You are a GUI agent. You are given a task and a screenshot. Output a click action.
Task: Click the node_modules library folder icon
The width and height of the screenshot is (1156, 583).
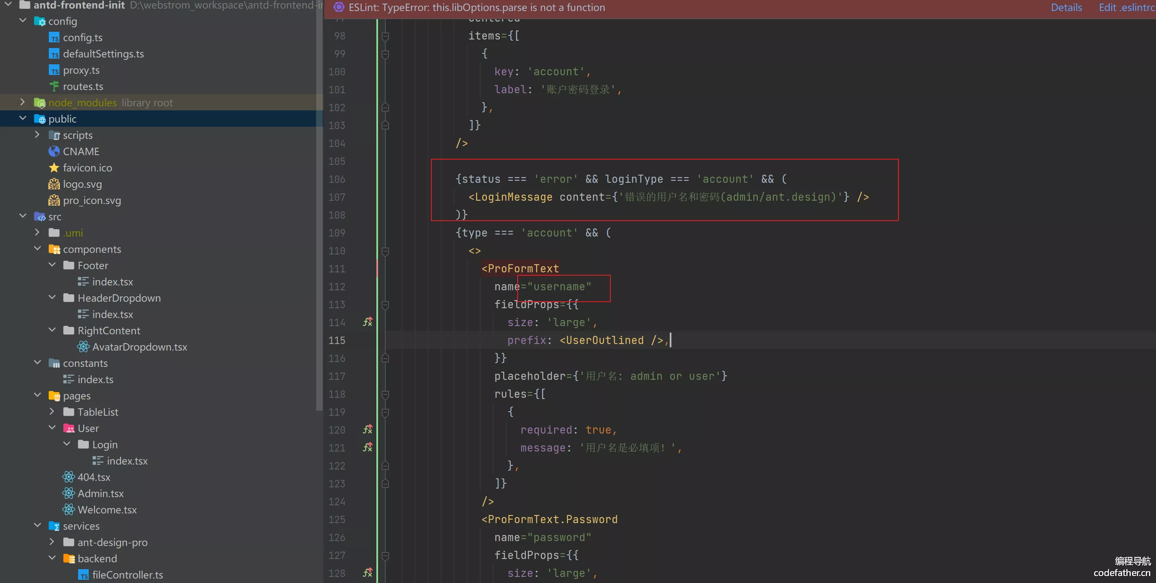pyautogui.click(x=39, y=103)
